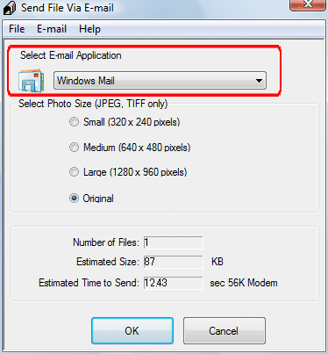This screenshot has height=354, width=328.
Task: Select the Medium 640 x 480 size
Action: 74,147
